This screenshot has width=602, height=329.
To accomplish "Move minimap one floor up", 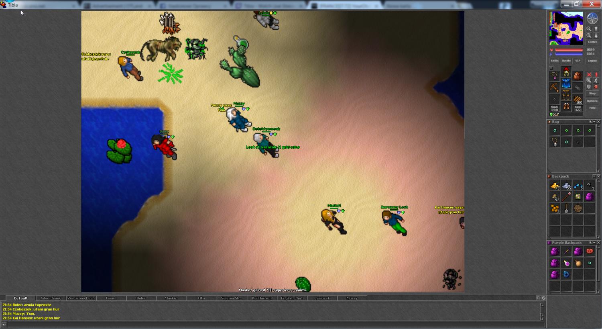I will (596, 29).
